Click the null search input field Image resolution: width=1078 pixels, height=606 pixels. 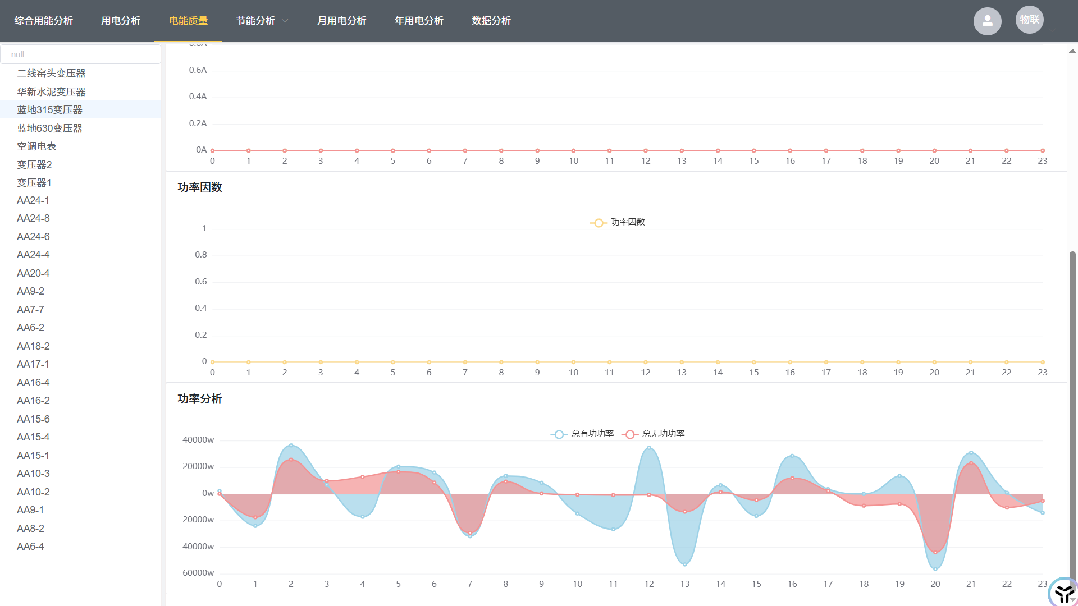(80, 54)
